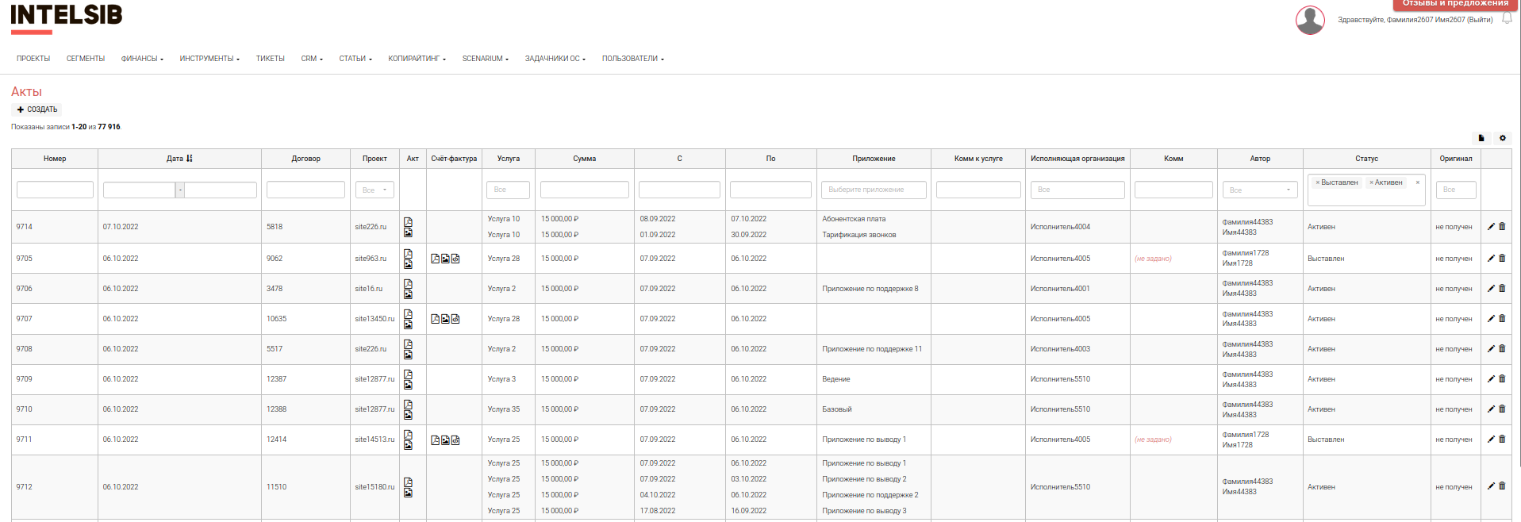This screenshot has height=522, width=1521.
Task: Open the user profile avatar
Action: pos(1310,20)
